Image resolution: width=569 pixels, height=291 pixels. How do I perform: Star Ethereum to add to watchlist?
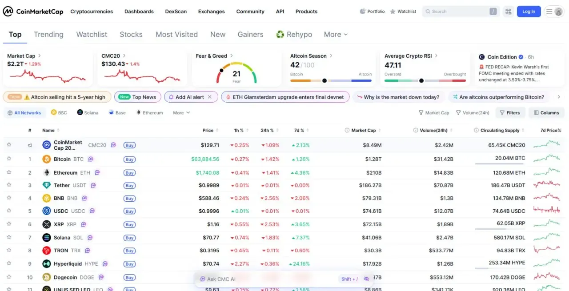[x=9, y=172]
